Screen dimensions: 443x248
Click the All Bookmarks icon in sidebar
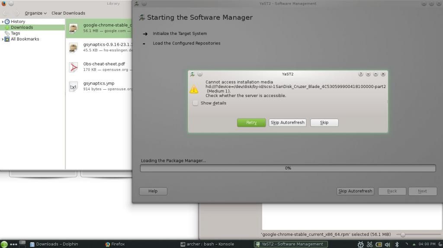(7, 39)
